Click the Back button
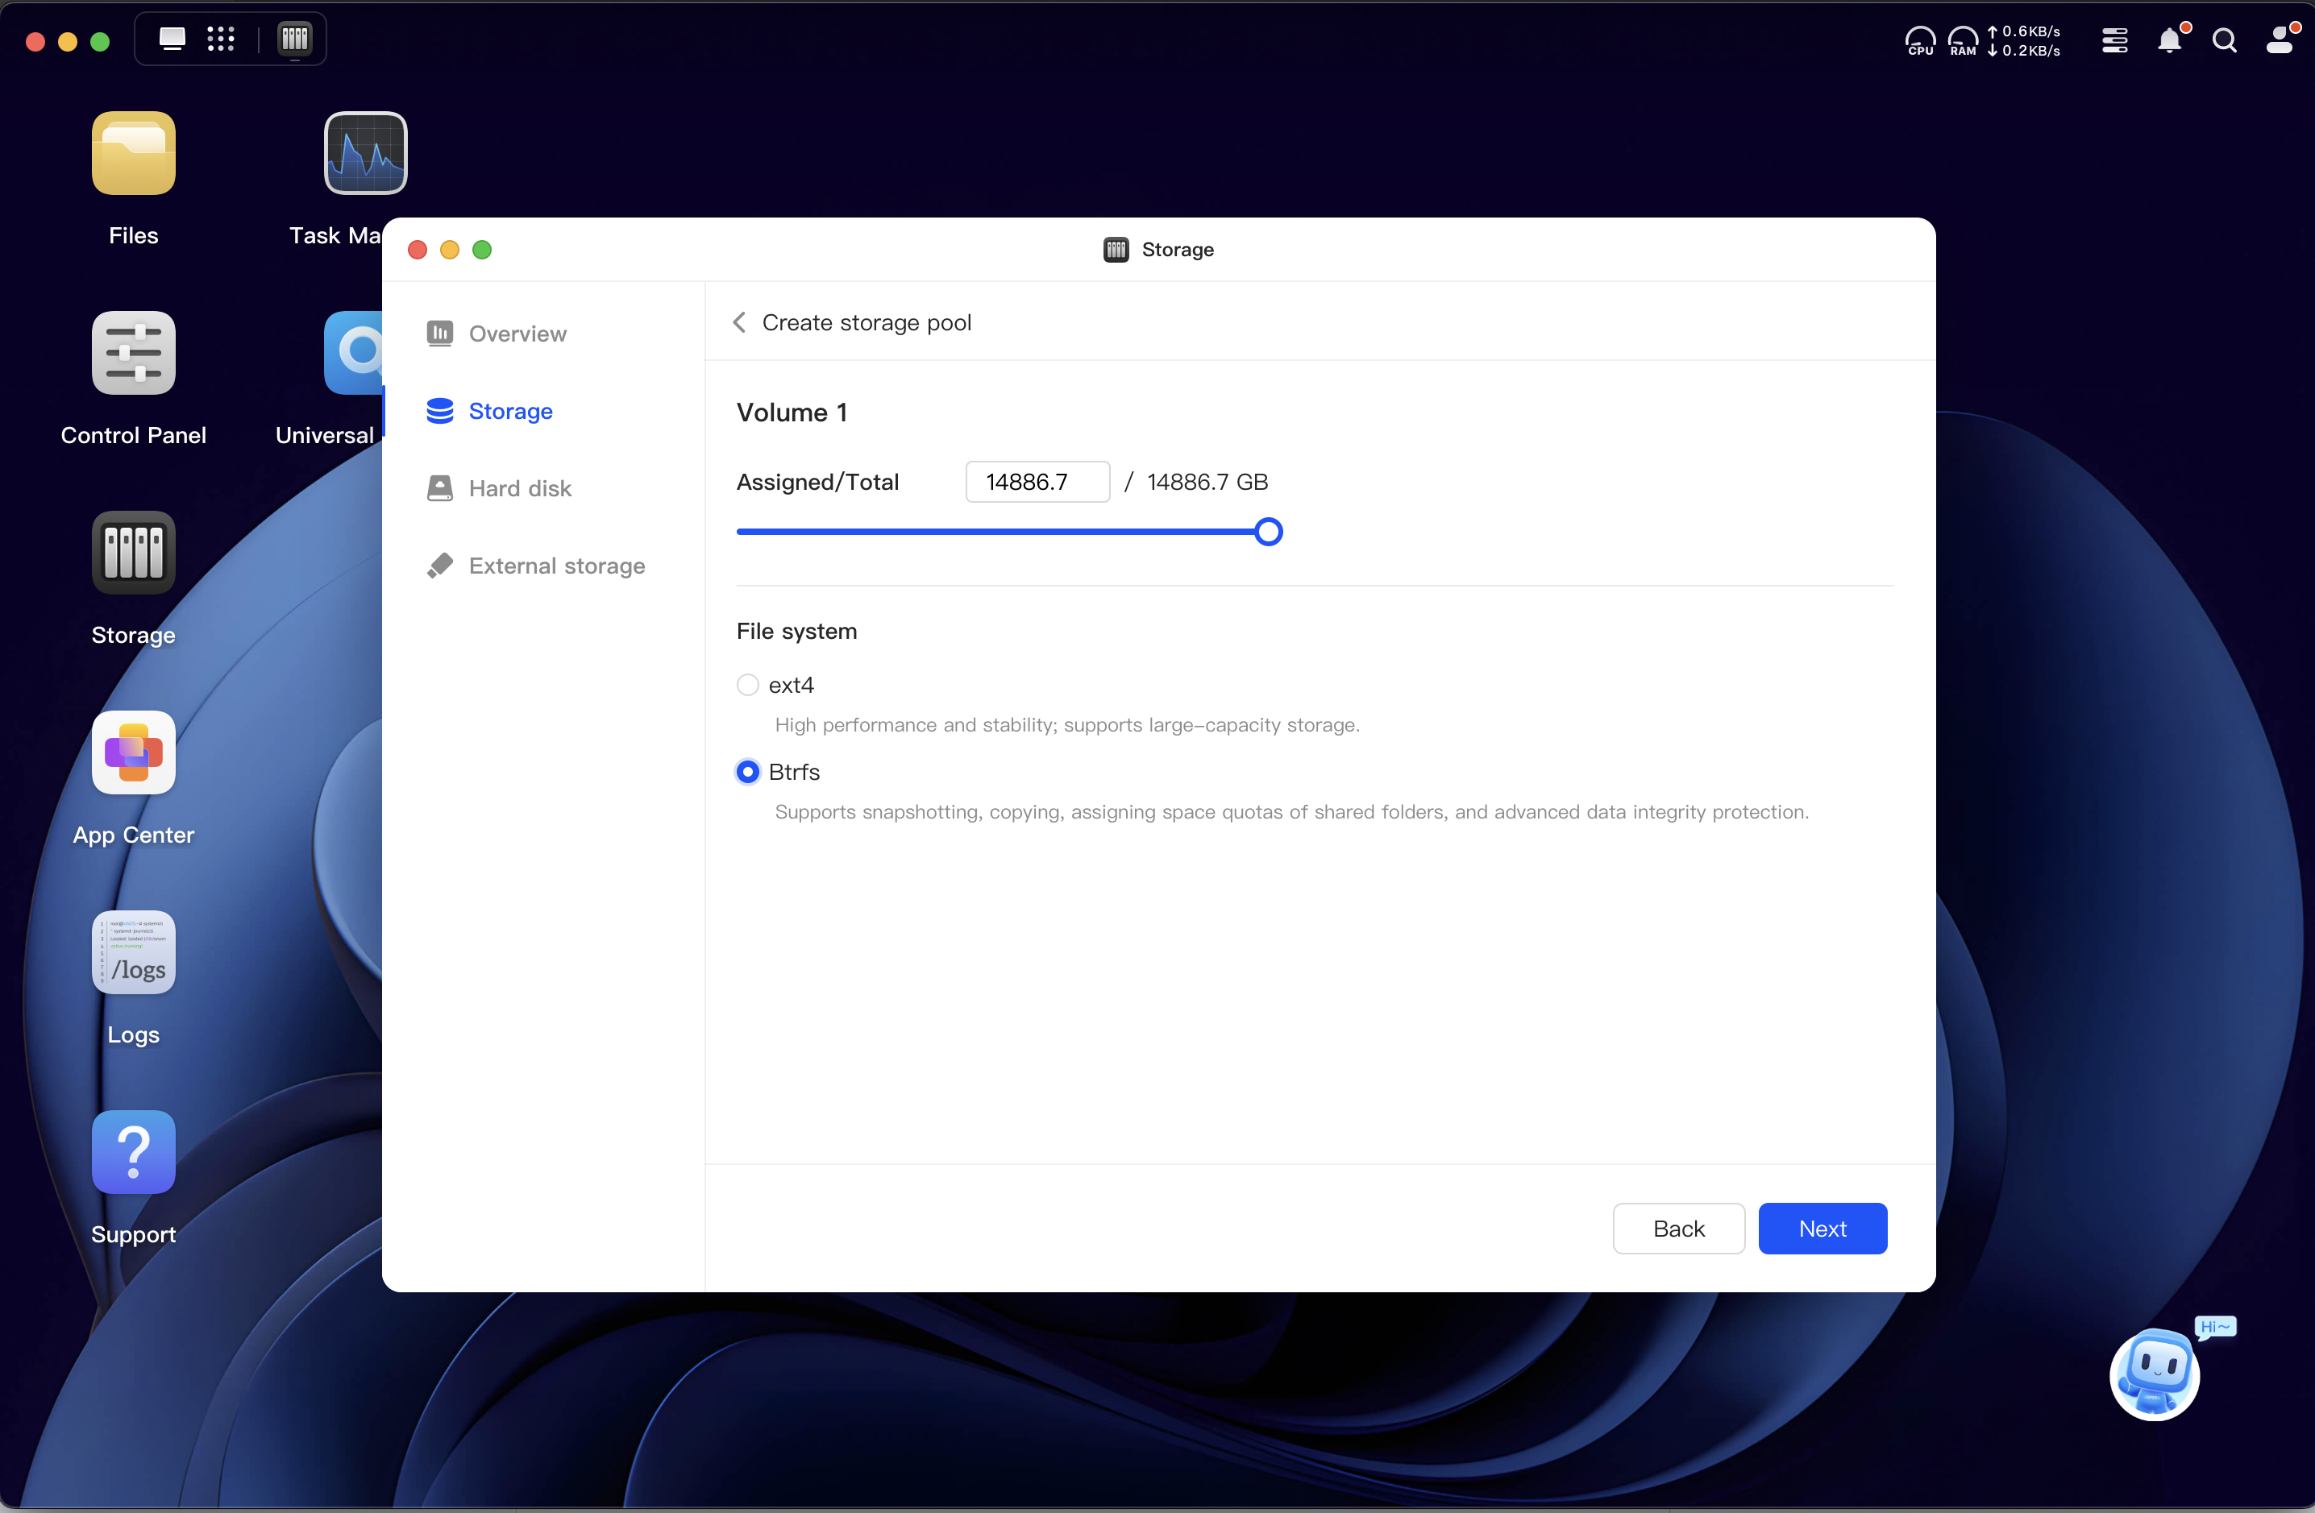The height and width of the screenshot is (1513, 2315). pyautogui.click(x=1679, y=1229)
